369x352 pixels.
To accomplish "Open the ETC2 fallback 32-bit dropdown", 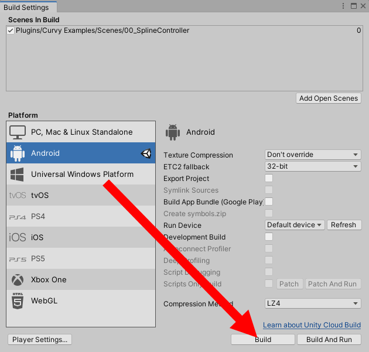I will click(313, 166).
